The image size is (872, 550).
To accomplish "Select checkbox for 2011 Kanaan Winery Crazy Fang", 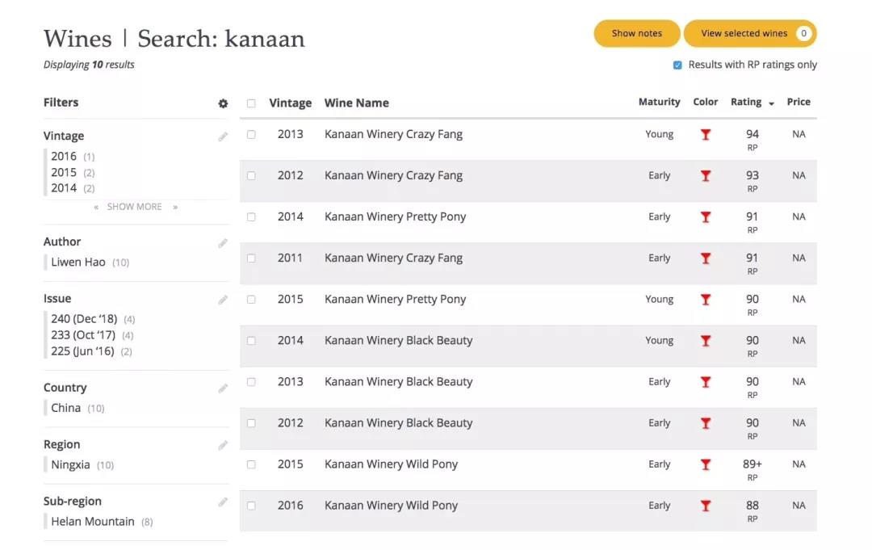I will pos(251,258).
